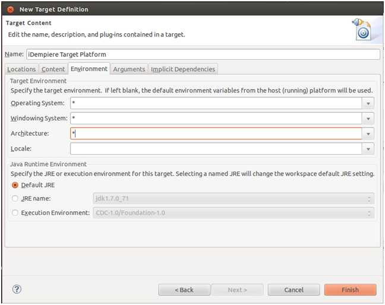Close the New Target Definition dialog

(x=11, y=9)
